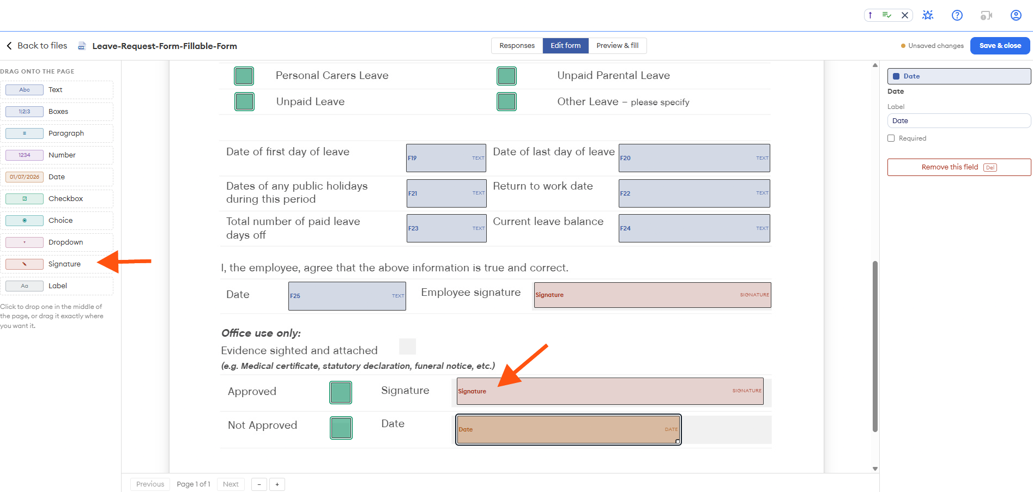This screenshot has height=492, width=1033.
Task: Click the Choice field type icon
Action: [25, 221]
